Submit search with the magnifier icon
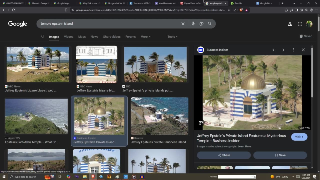 click(210, 24)
